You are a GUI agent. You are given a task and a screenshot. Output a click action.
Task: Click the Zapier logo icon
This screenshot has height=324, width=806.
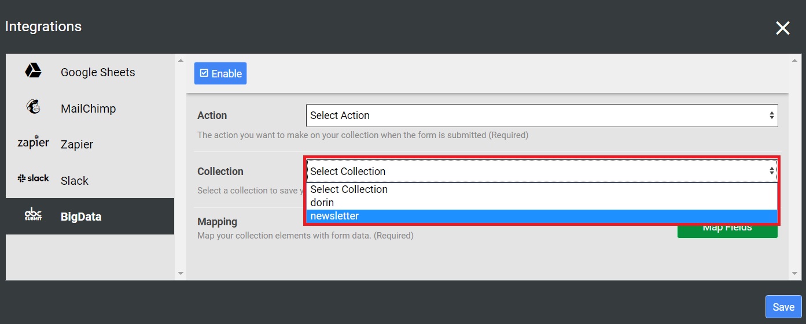[33, 143]
